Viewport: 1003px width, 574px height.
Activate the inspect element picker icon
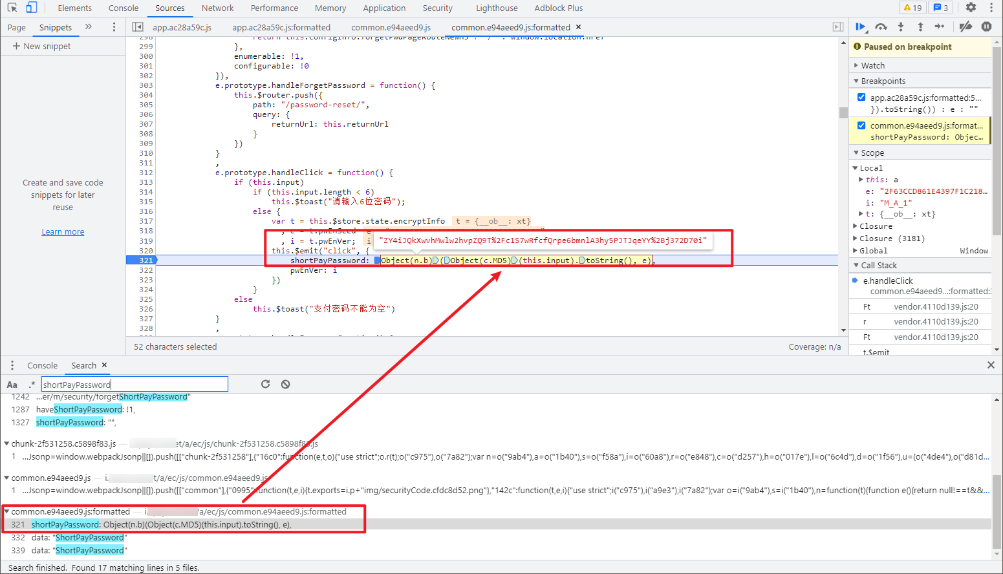[x=12, y=8]
